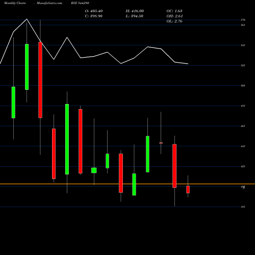Click the open value "O: 405.40"

(x=94, y=11)
